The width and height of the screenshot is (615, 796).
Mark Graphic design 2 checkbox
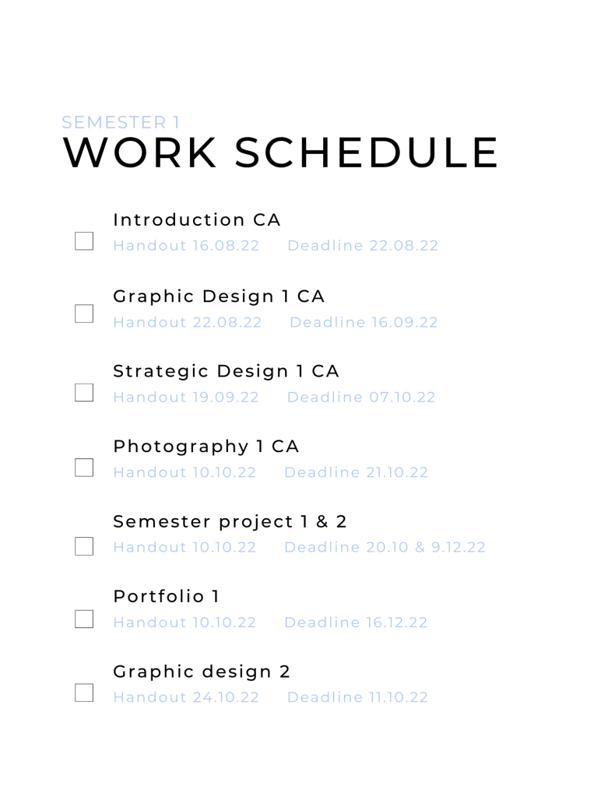point(84,693)
